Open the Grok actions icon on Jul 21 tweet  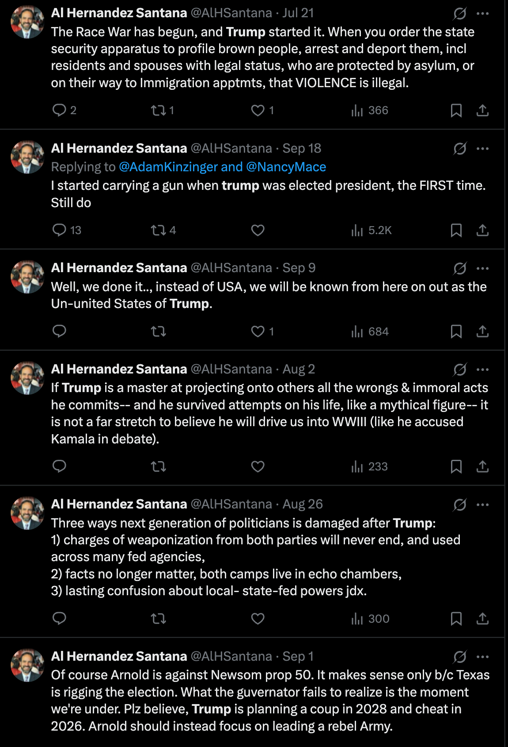[x=459, y=13]
